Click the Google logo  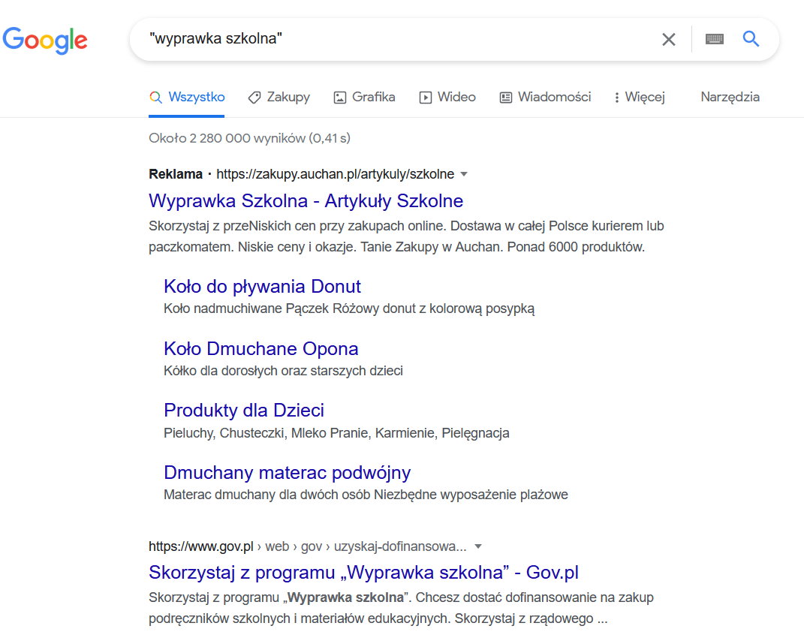(45, 40)
